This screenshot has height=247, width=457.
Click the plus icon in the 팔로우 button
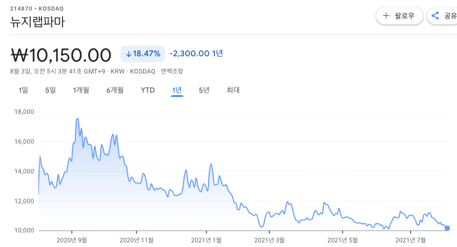click(386, 16)
